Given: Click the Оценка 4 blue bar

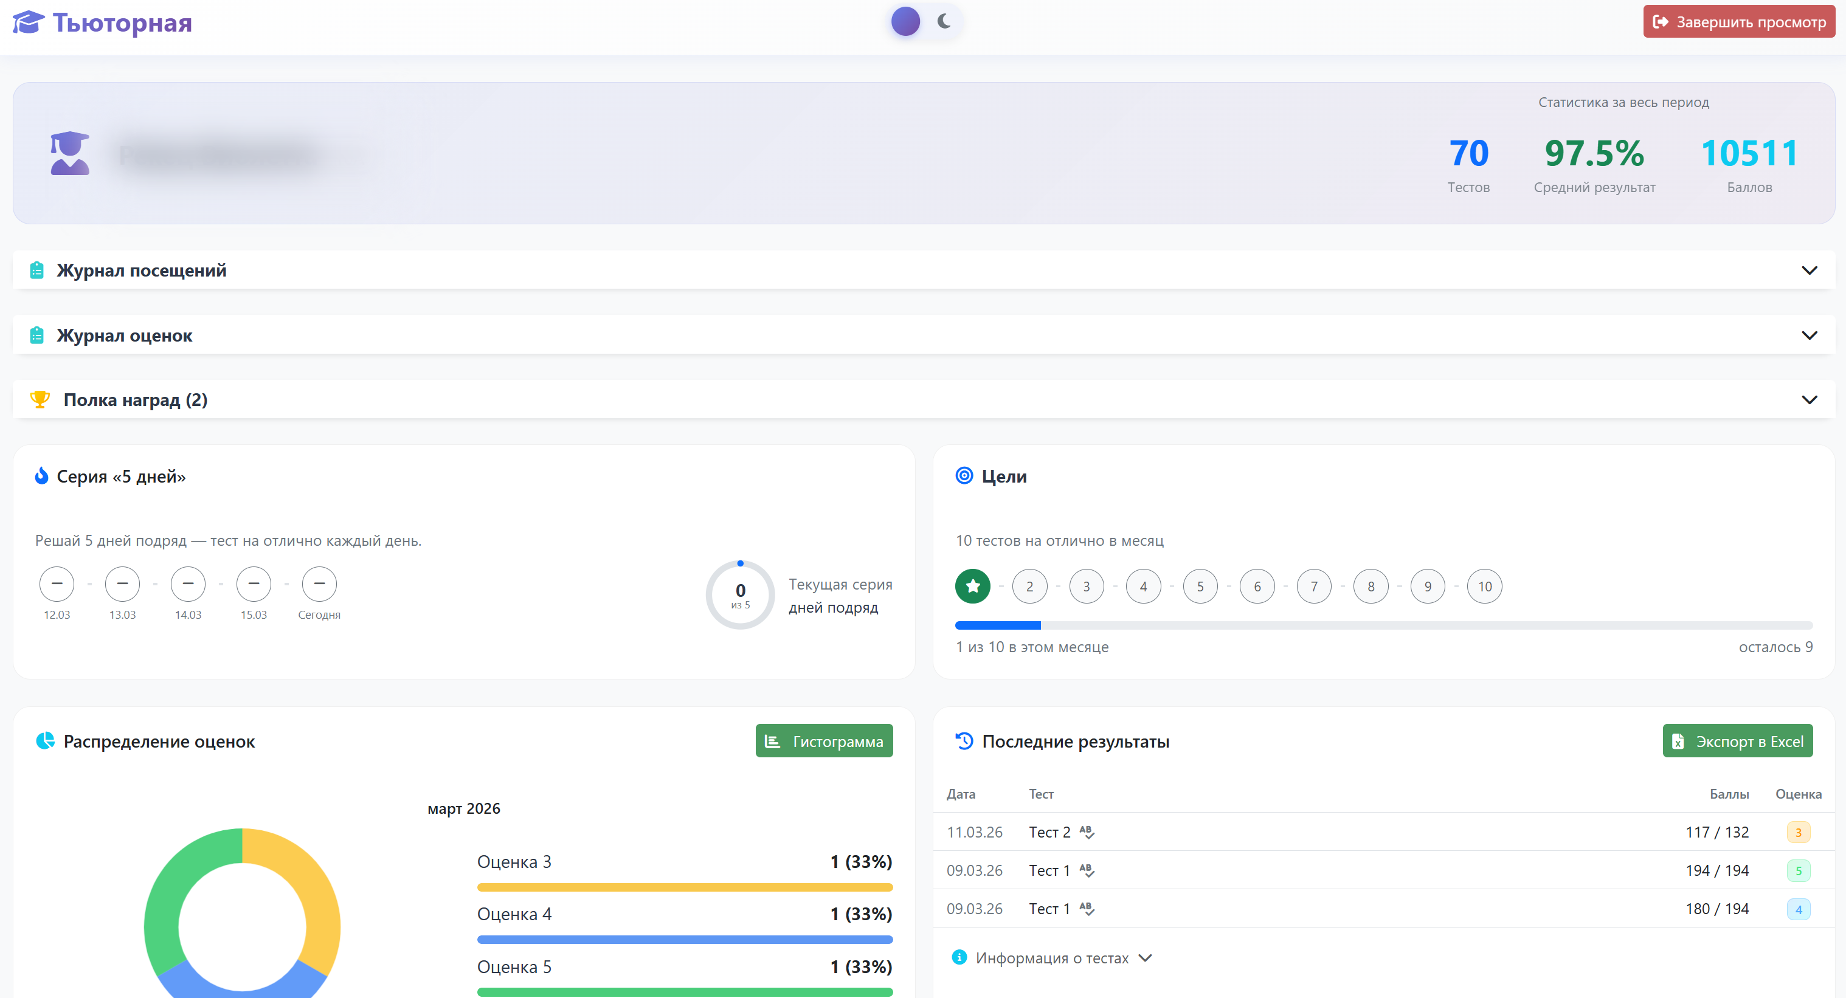Looking at the screenshot, I should [x=685, y=940].
